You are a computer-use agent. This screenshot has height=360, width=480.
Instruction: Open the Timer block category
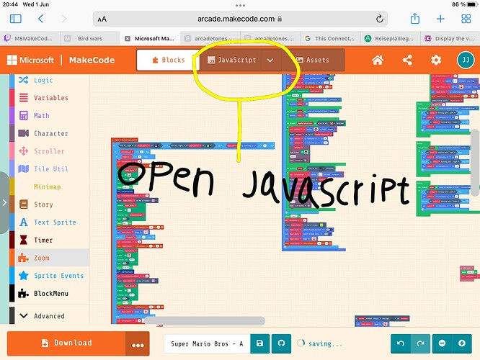click(49, 240)
